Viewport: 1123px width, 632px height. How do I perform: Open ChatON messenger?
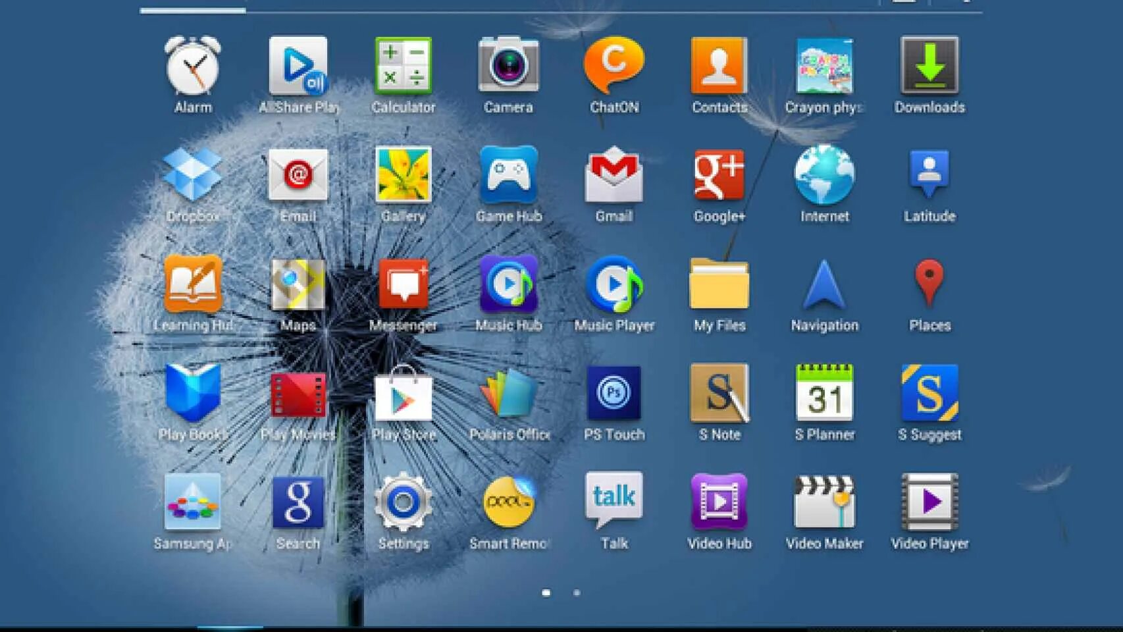[614, 65]
